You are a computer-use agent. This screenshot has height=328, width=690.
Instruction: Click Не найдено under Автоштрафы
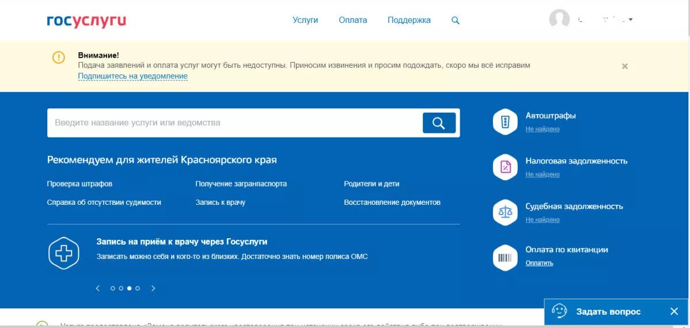click(543, 129)
